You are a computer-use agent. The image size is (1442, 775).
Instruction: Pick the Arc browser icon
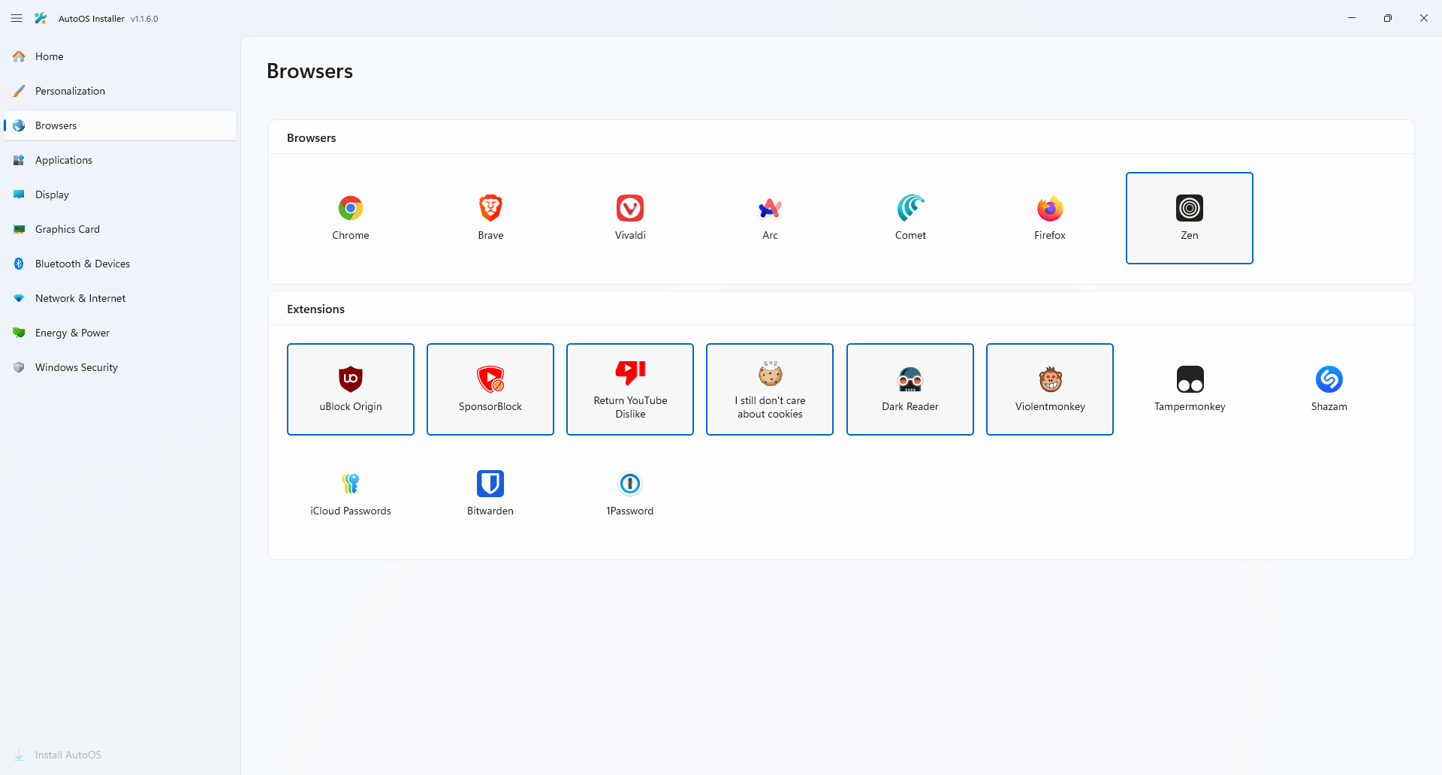(770, 208)
